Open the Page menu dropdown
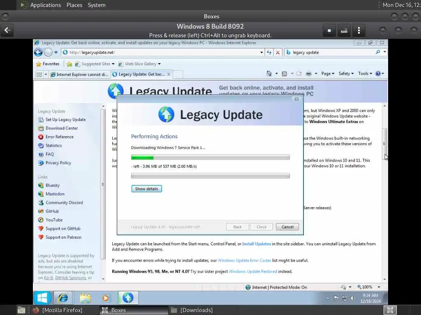421x315 pixels. tap(328, 73)
